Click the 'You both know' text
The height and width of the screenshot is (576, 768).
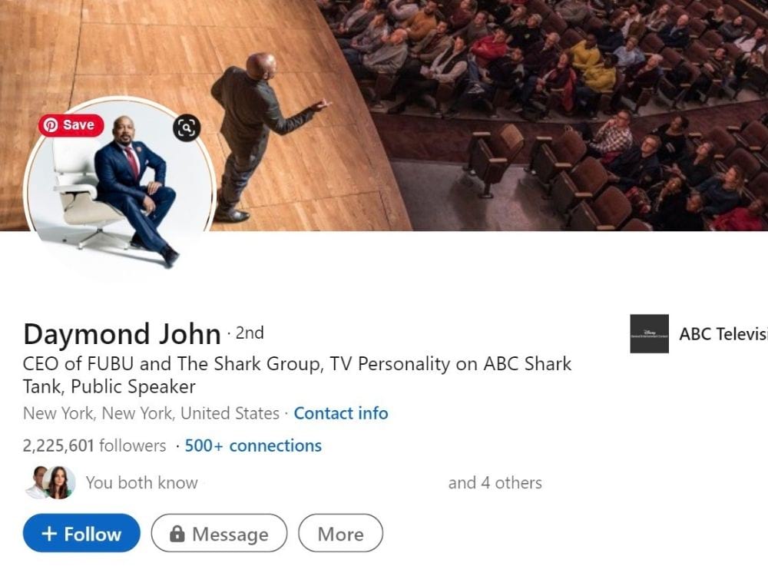pos(141,483)
